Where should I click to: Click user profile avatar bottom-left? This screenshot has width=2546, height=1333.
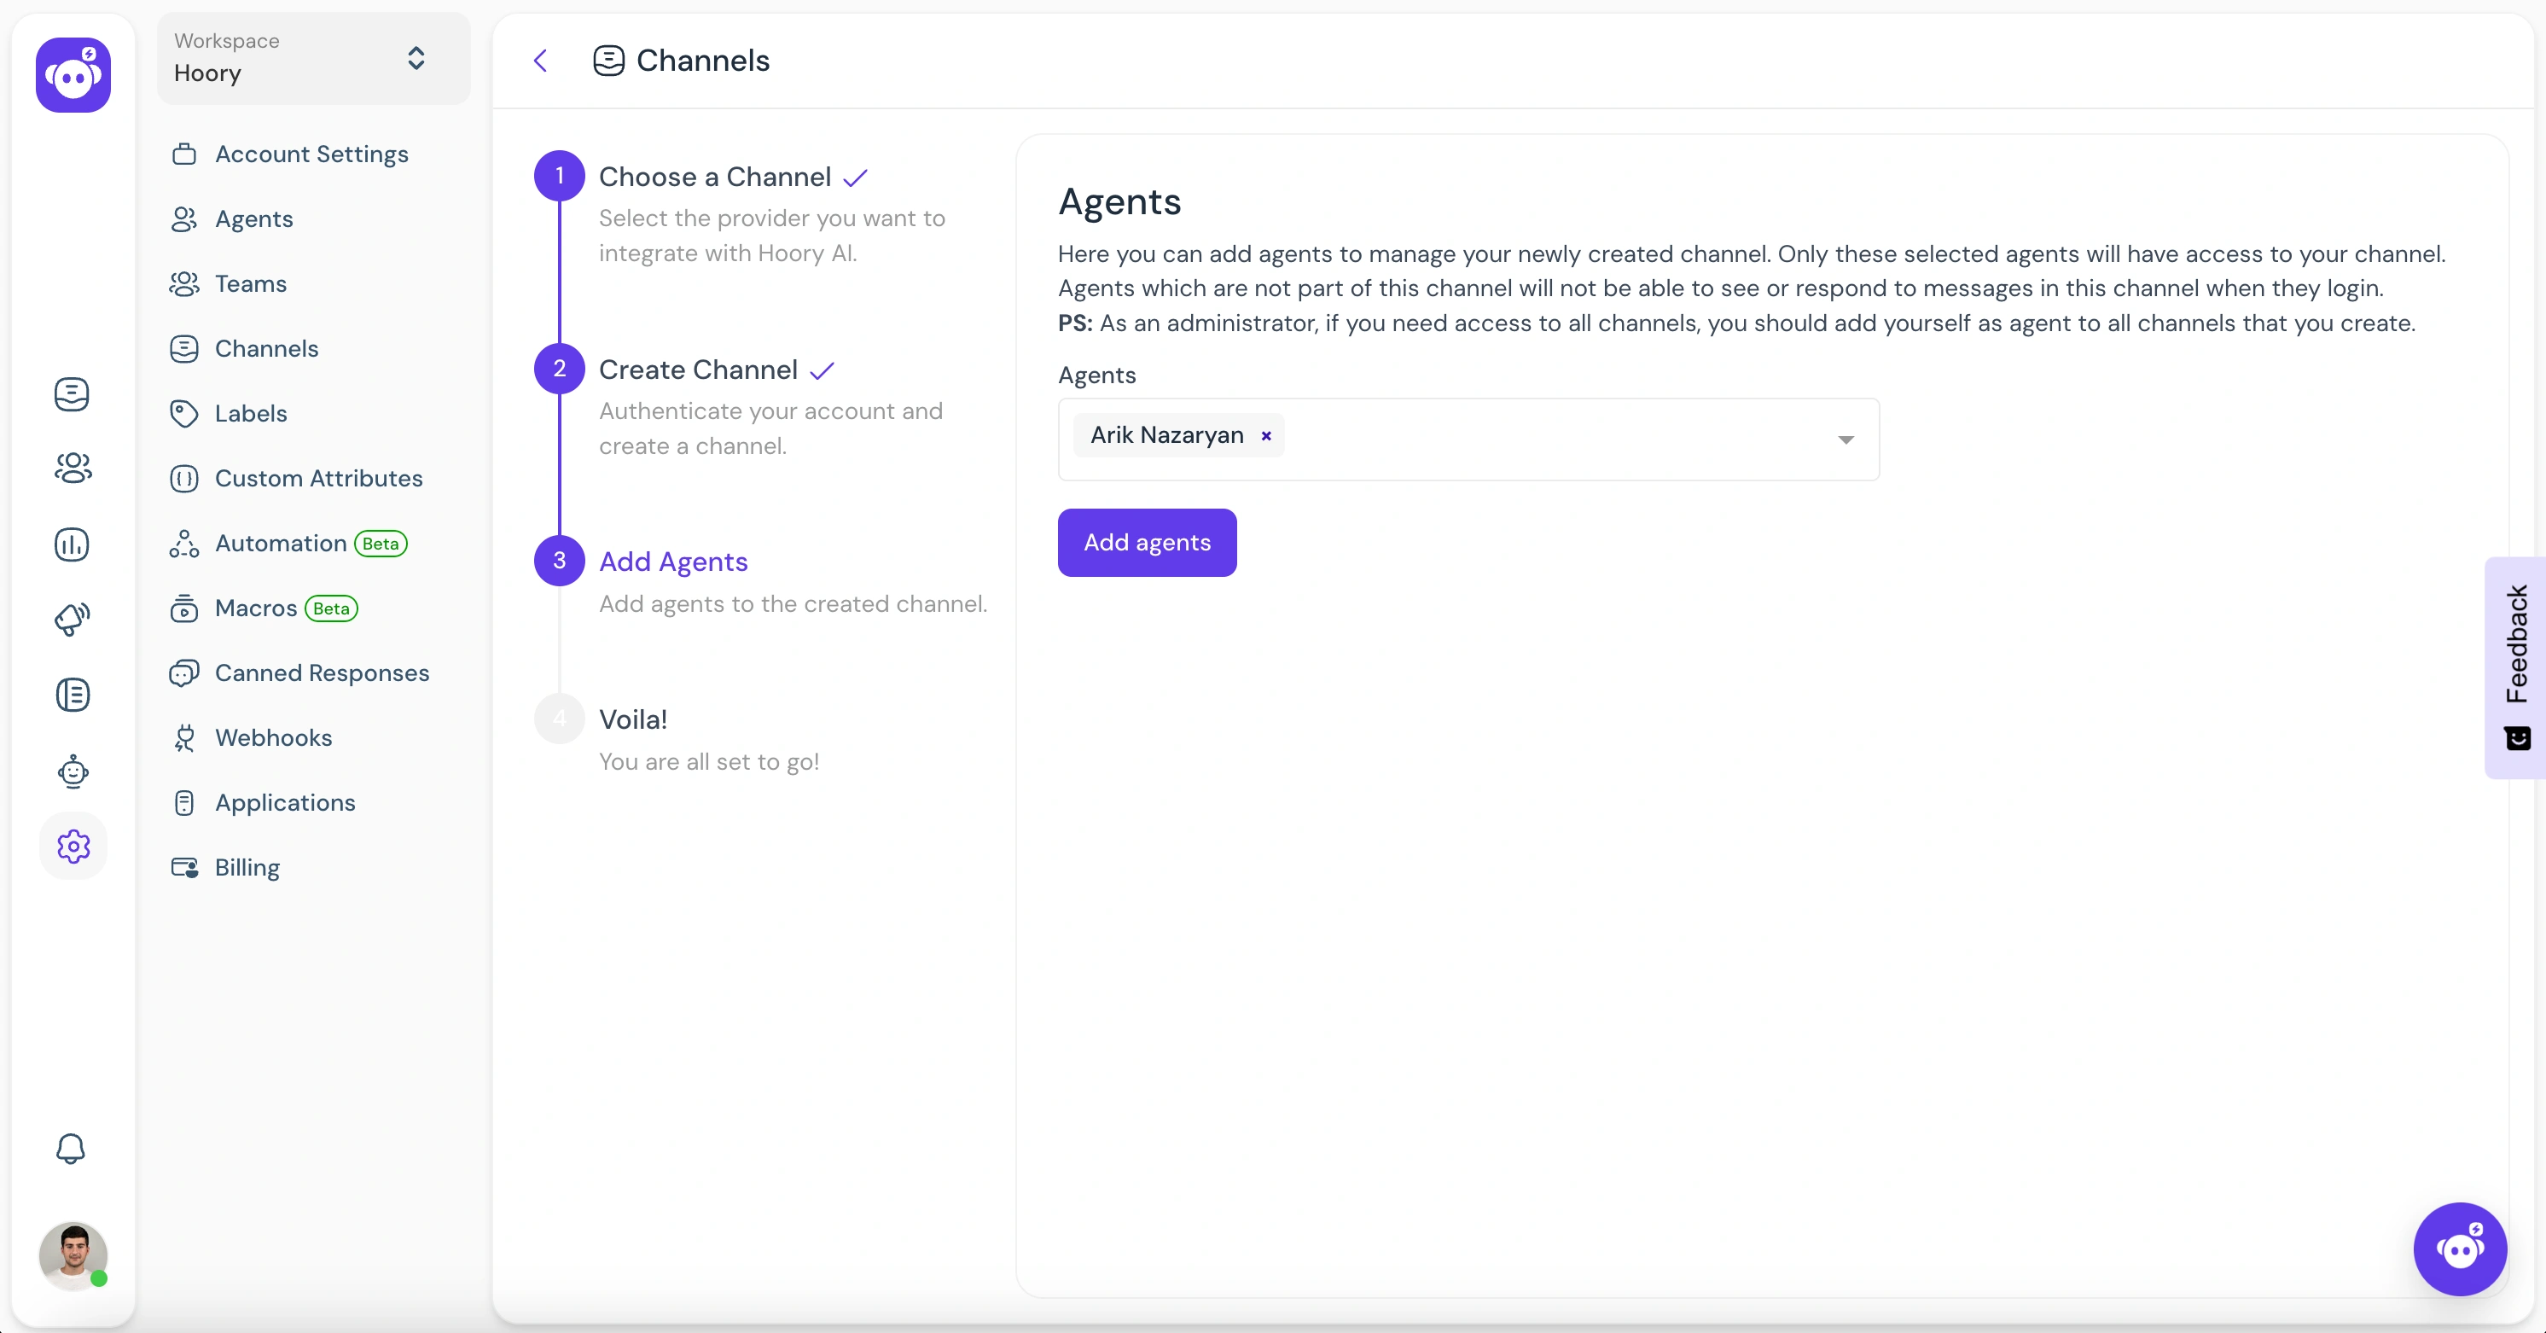coord(73,1255)
